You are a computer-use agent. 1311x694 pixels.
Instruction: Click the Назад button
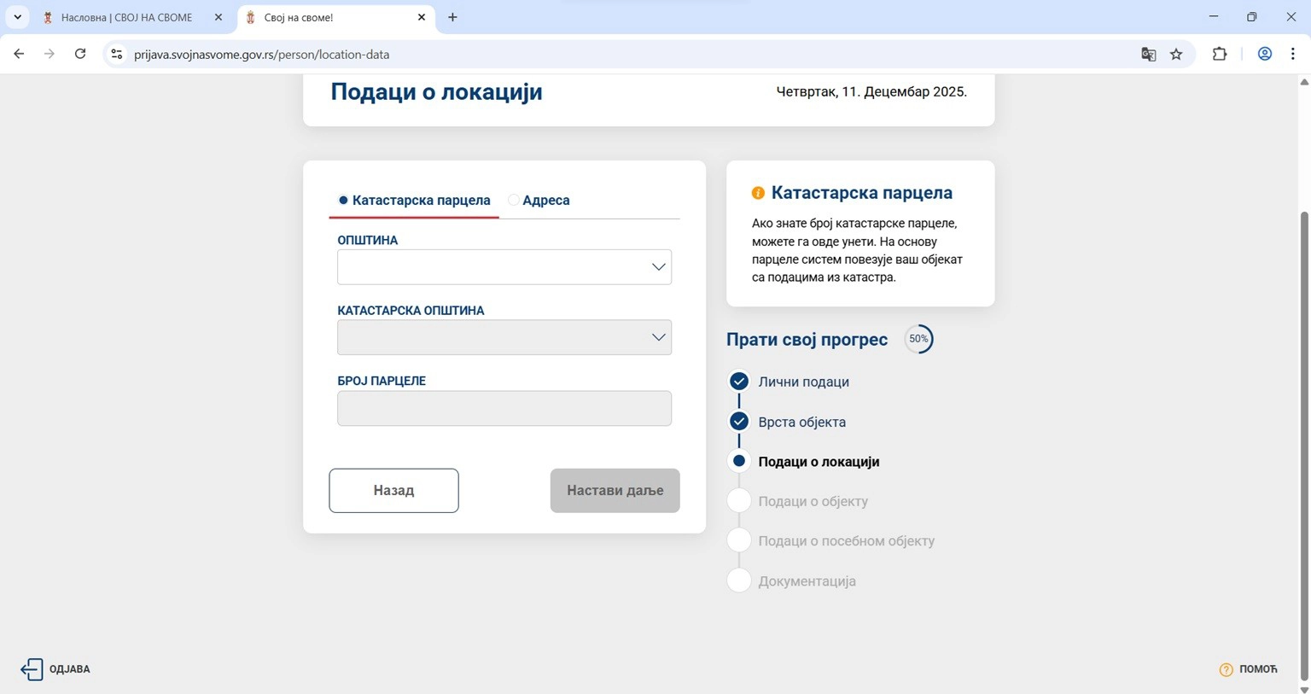(393, 491)
